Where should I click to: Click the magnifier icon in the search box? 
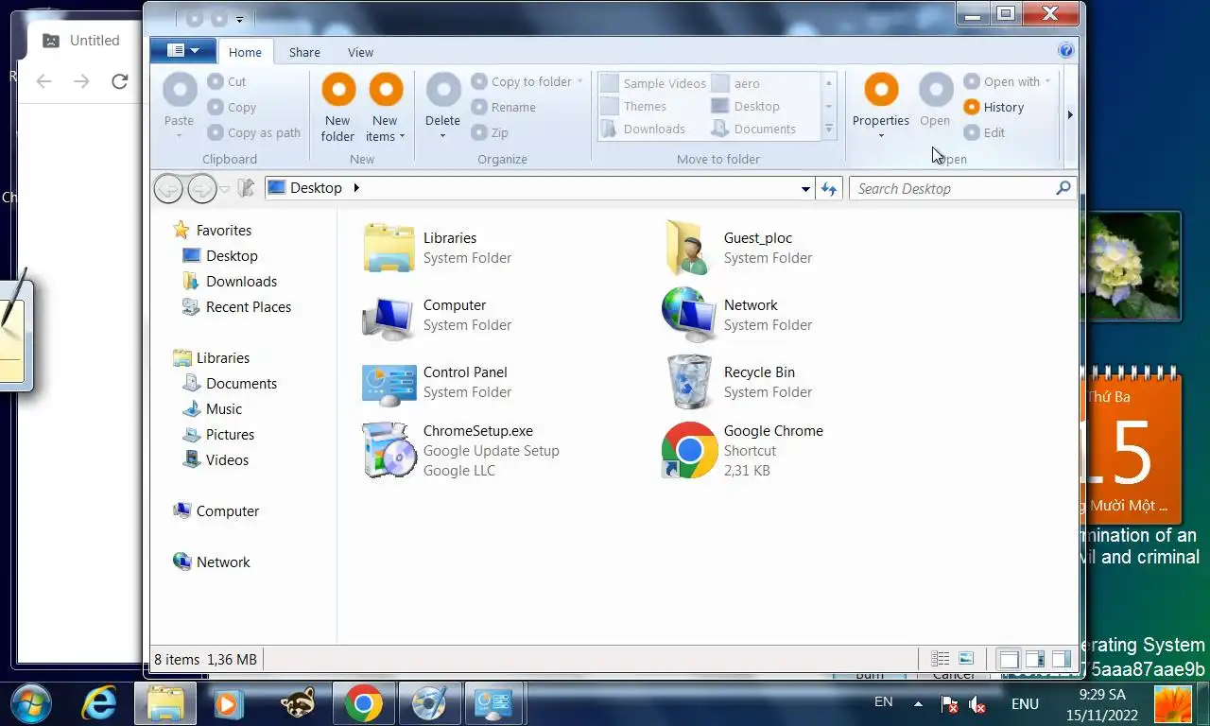[x=1063, y=188]
